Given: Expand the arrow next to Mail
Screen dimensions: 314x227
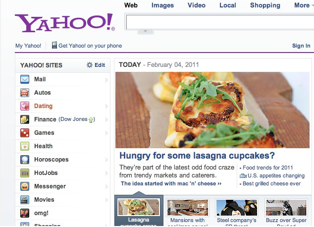Looking at the screenshot, I should coord(106,80).
